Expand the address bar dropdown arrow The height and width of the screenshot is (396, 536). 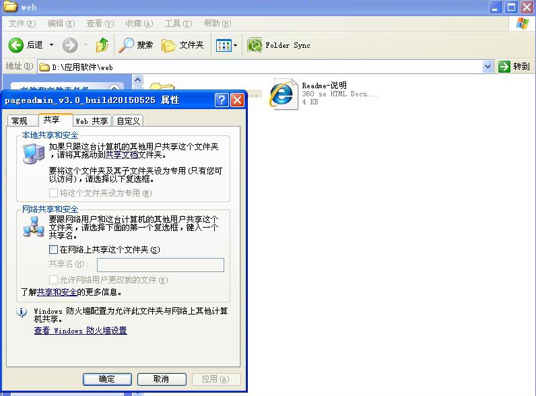pyautogui.click(x=488, y=67)
